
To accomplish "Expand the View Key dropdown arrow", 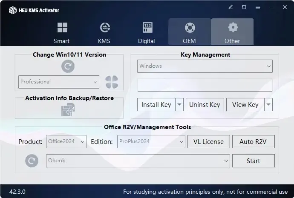I will coord(268,104).
